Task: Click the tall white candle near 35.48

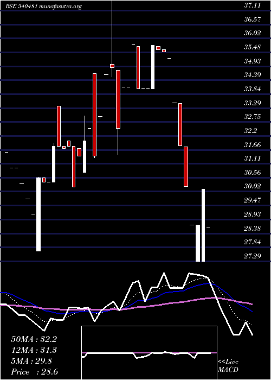Action: pyautogui.click(x=153, y=67)
